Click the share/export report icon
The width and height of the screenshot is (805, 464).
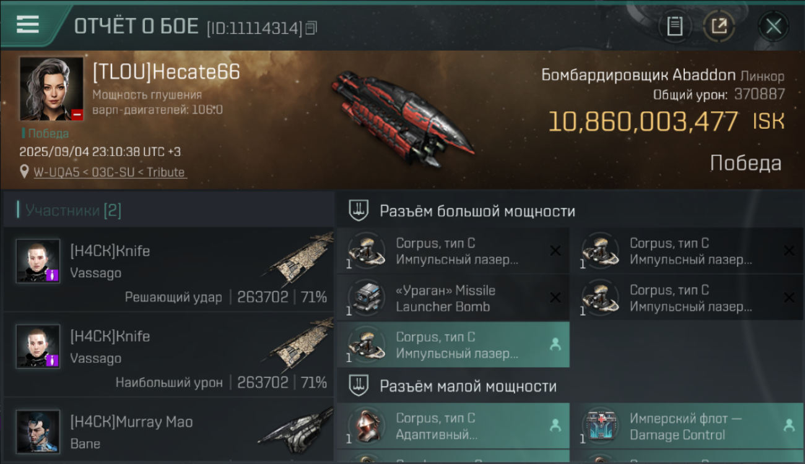click(x=719, y=26)
